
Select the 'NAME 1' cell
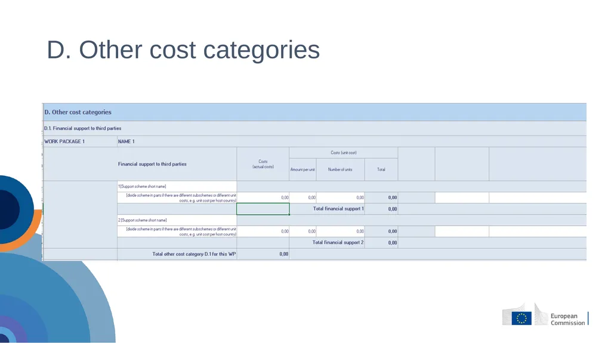(351, 141)
